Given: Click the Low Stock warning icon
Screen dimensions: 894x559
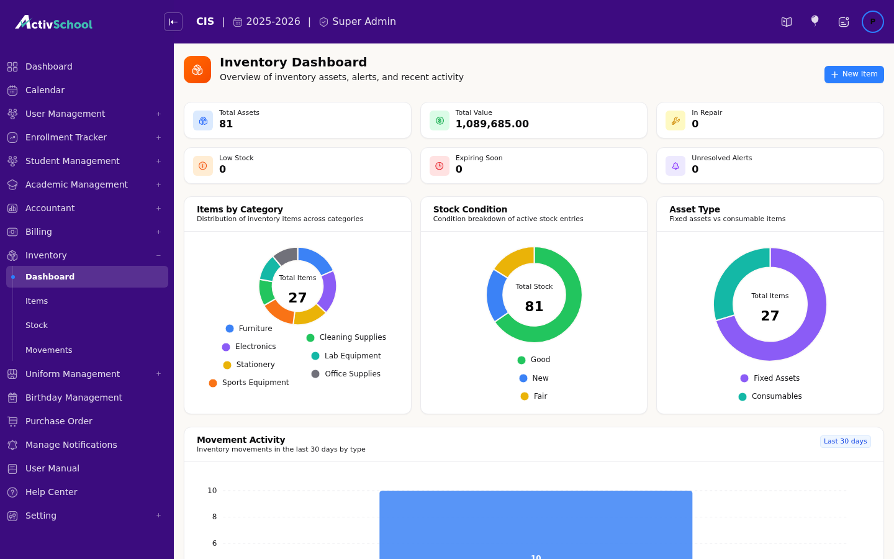Looking at the screenshot, I should pyautogui.click(x=203, y=166).
